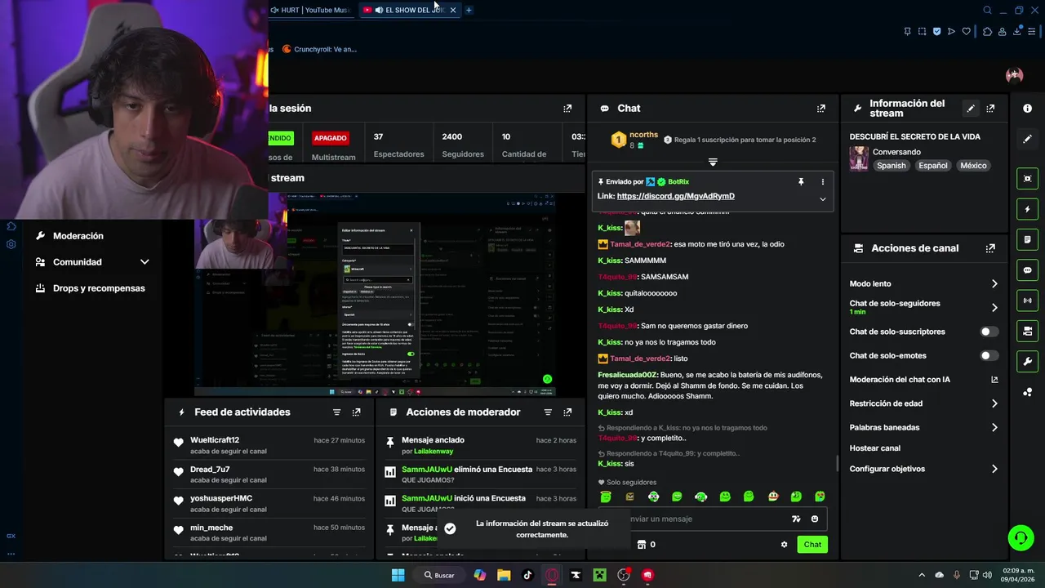This screenshot has width=1045, height=588.
Task: Open Moderación del chat con IA
Action: (923, 380)
